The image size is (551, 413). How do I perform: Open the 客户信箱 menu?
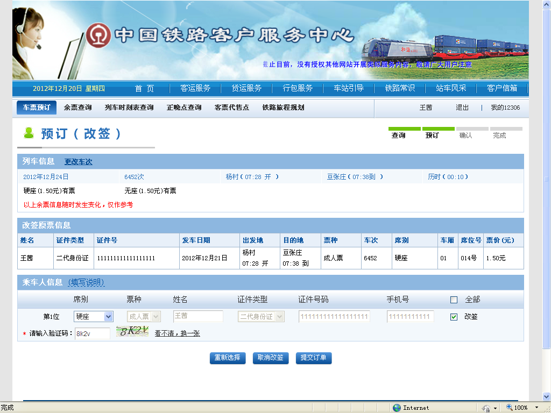pyautogui.click(x=502, y=88)
